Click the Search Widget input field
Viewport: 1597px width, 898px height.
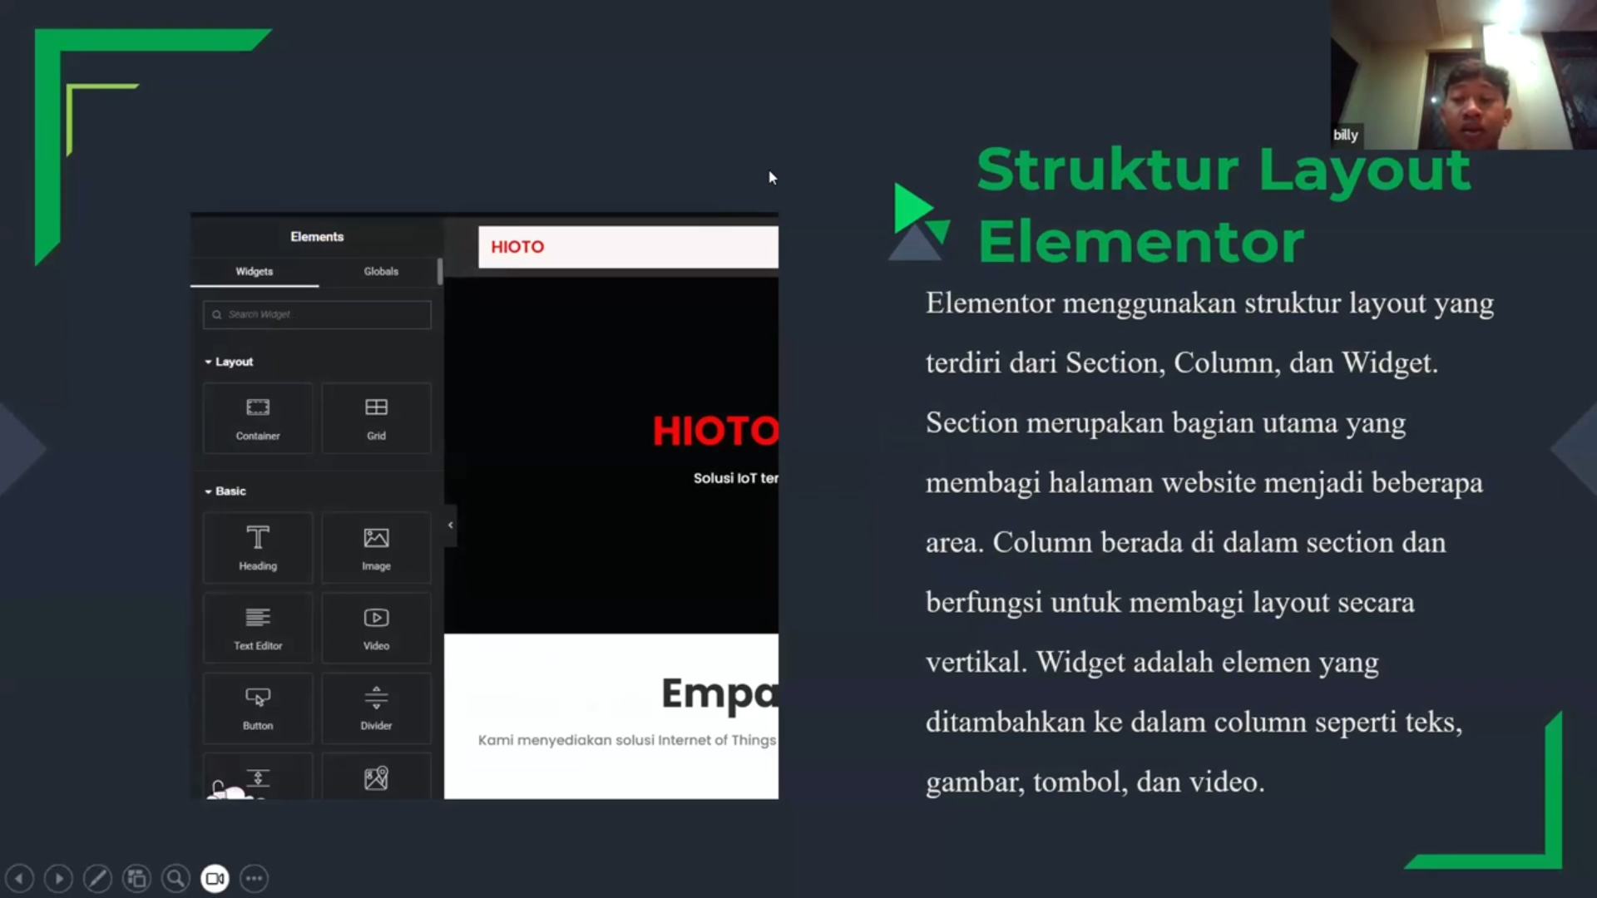click(316, 314)
